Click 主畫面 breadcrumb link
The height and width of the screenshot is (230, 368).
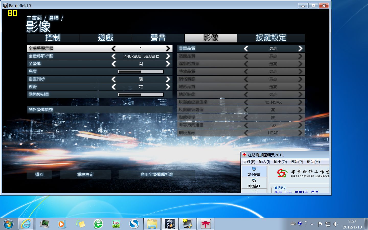point(34,18)
